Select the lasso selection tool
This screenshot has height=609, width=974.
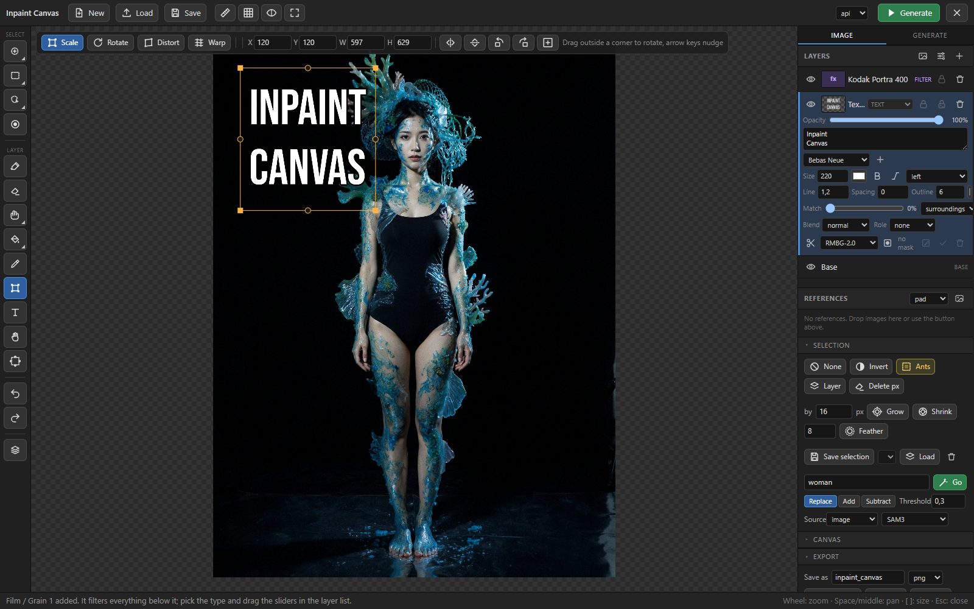click(x=15, y=100)
